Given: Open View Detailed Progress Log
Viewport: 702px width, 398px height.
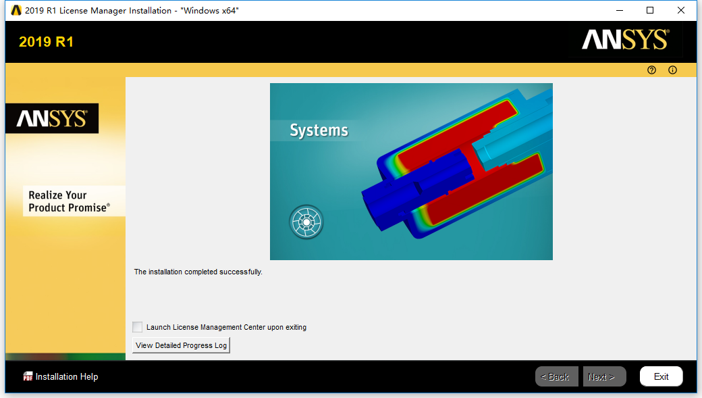Looking at the screenshot, I should (182, 345).
